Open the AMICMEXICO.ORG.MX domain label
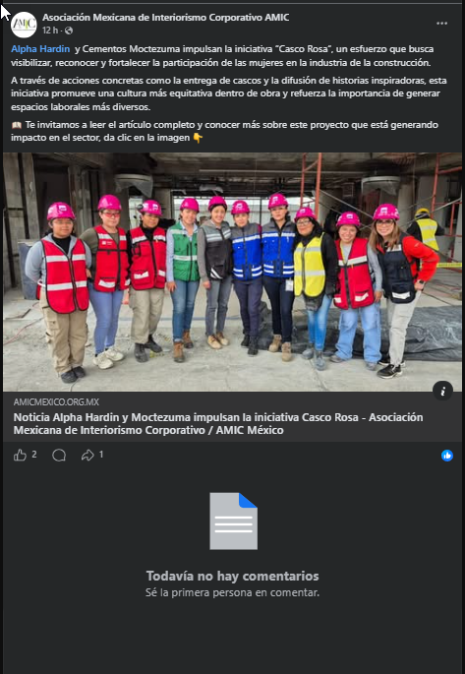 pyautogui.click(x=56, y=402)
